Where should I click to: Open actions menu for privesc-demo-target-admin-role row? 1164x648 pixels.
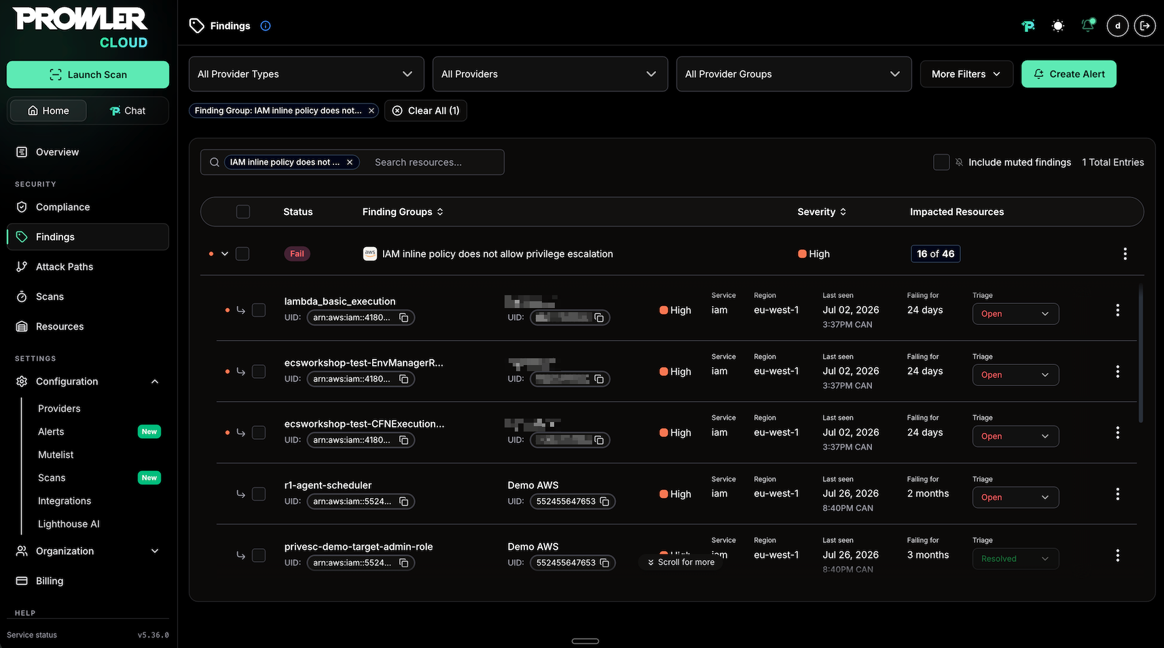(1118, 555)
